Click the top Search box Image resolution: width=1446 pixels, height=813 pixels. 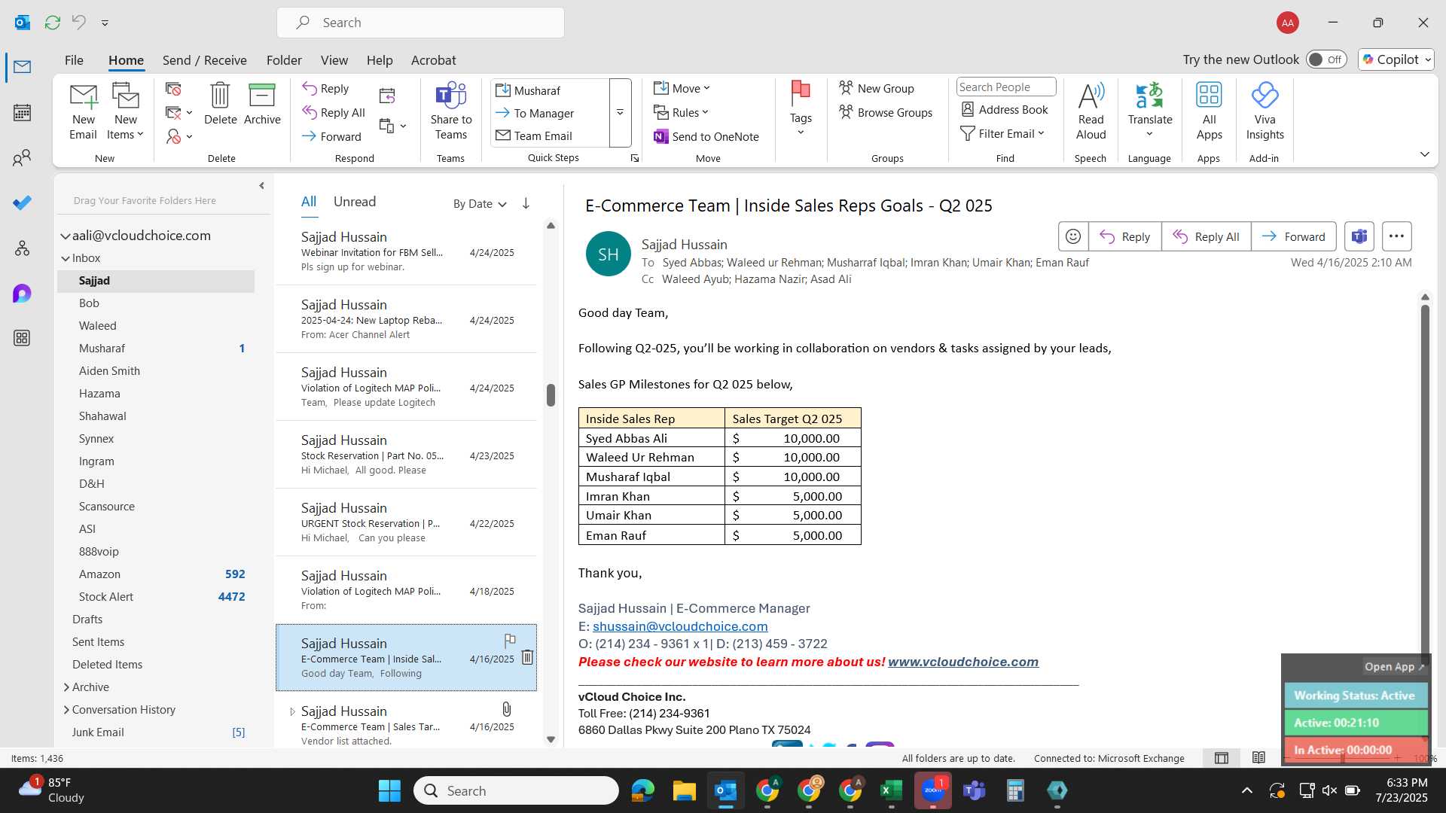(x=420, y=23)
